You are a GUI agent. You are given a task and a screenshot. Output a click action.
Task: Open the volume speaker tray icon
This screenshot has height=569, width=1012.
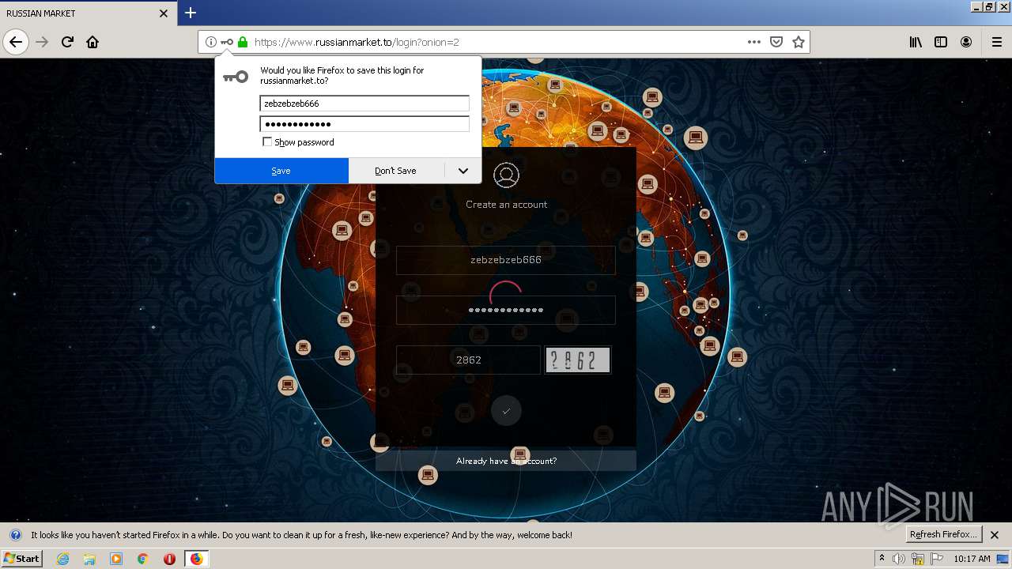coord(899,559)
